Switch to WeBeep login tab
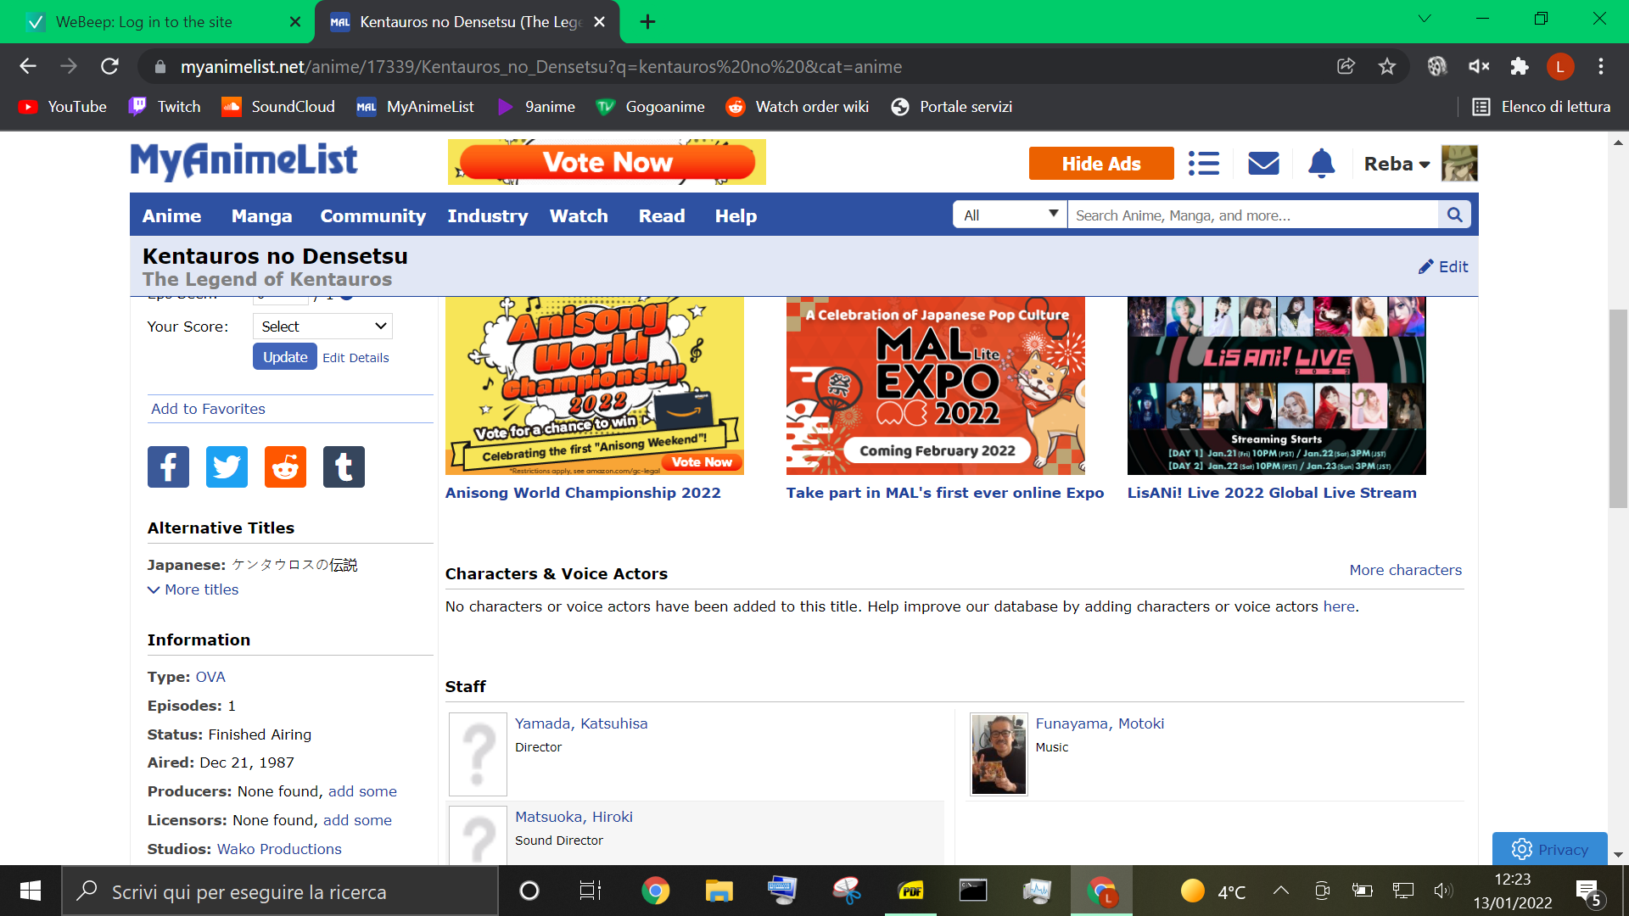The height and width of the screenshot is (916, 1629). pyautogui.click(x=144, y=21)
